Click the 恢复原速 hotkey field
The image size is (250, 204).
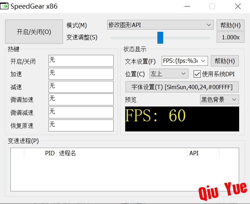(x=81, y=126)
